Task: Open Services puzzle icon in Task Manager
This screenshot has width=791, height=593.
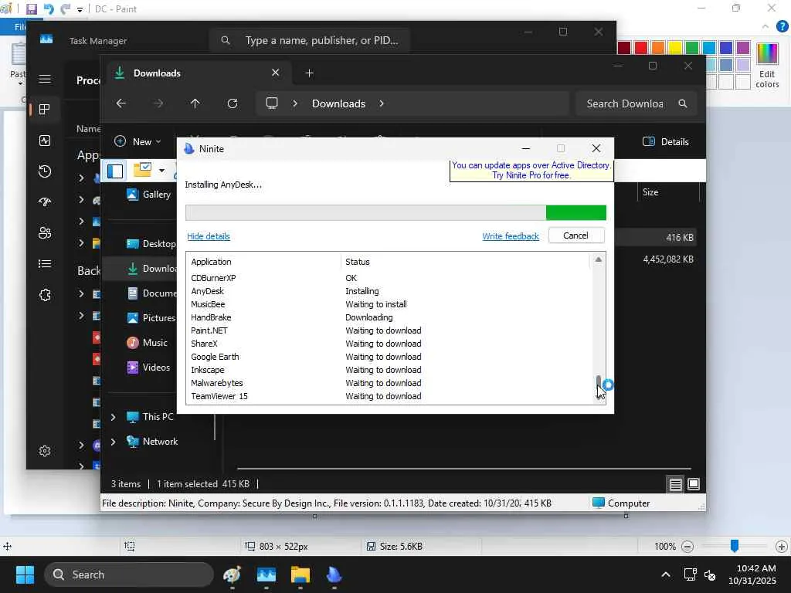Action: coord(44,295)
